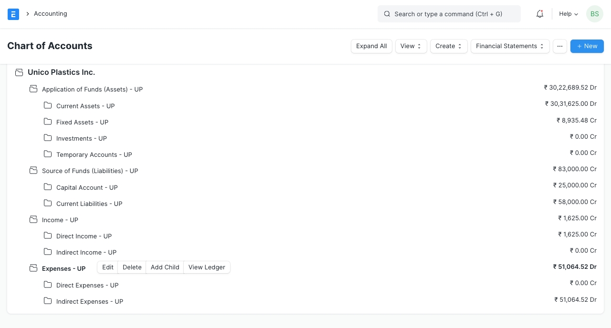The height and width of the screenshot is (328, 611).
Task: Click the search or command input field
Action: [x=449, y=14]
